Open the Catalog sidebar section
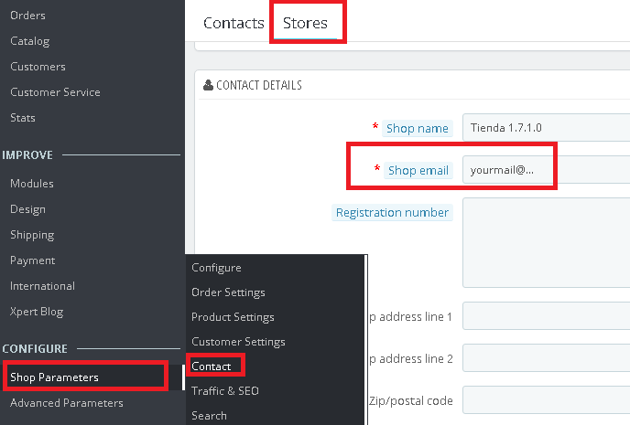Screen dimensions: 630x425 [x=30, y=41]
